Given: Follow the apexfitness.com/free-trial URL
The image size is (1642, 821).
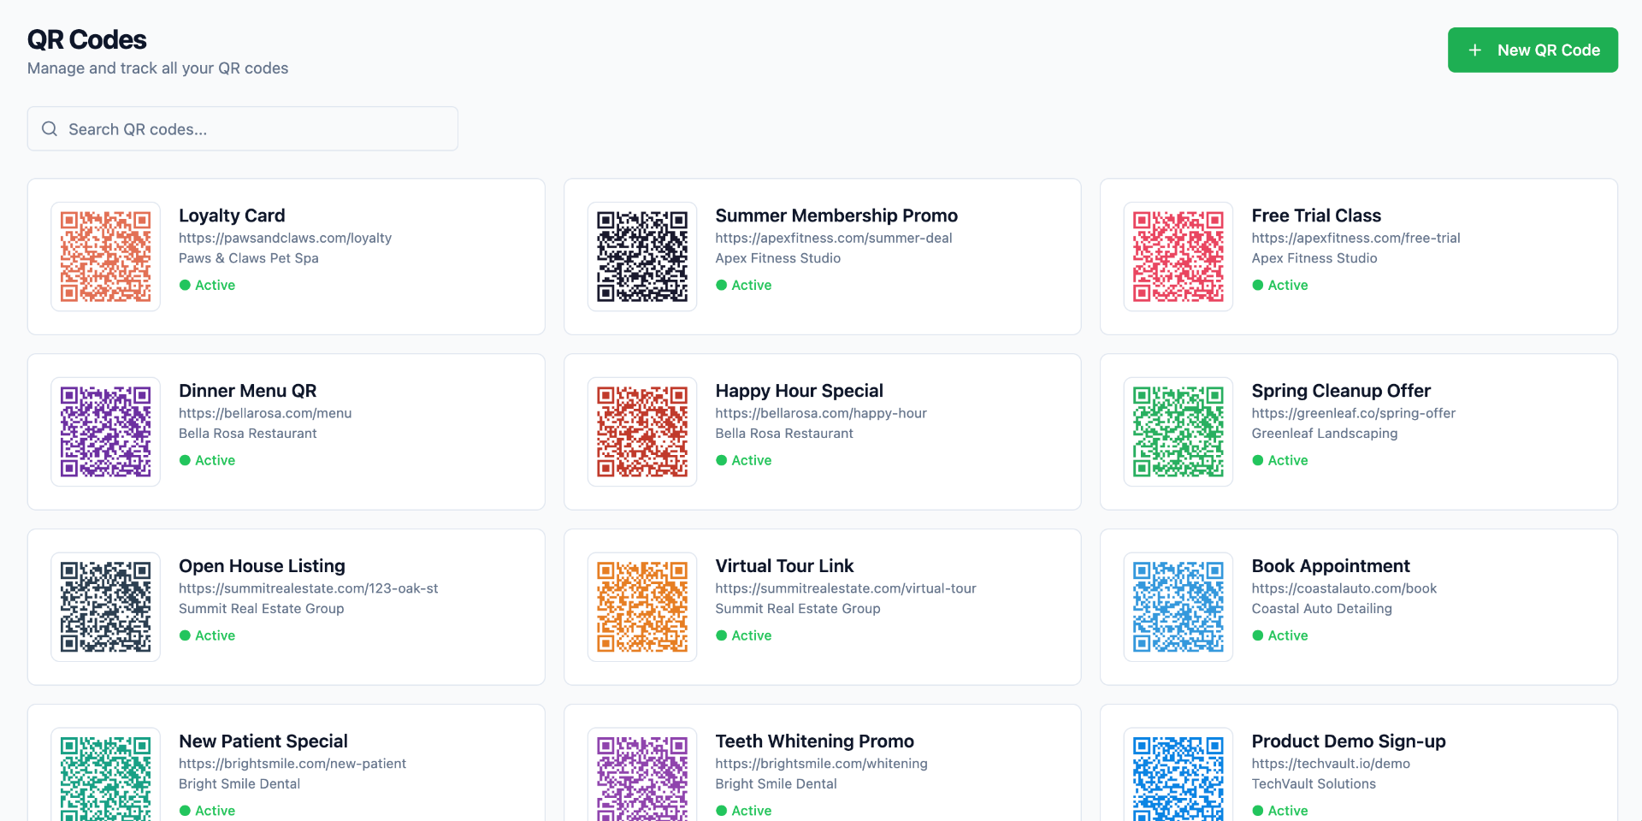Looking at the screenshot, I should (1356, 238).
